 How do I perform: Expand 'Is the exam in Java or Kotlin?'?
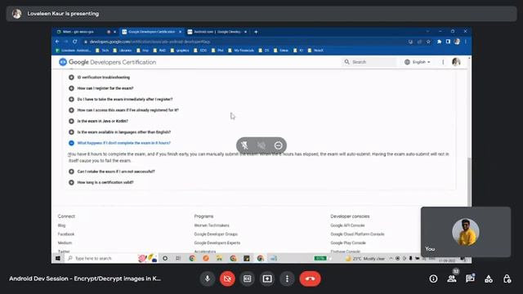tap(99, 121)
